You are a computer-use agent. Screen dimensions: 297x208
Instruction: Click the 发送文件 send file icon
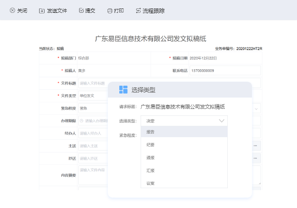click(x=42, y=10)
